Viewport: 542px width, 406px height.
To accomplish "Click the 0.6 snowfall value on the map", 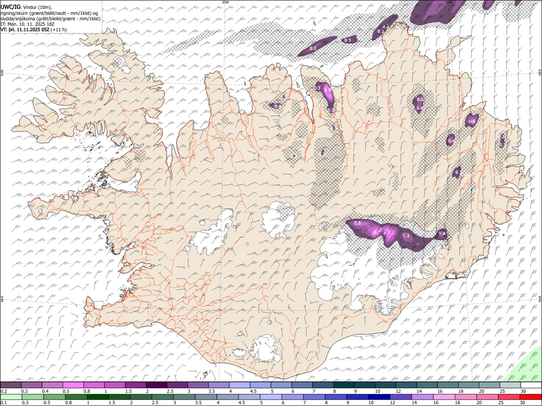I will 473,122.
